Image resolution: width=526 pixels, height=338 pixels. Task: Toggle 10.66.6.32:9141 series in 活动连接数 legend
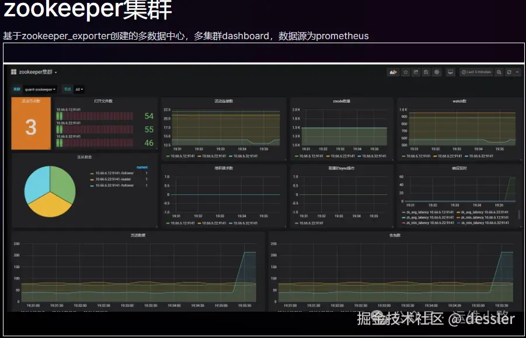244,156
